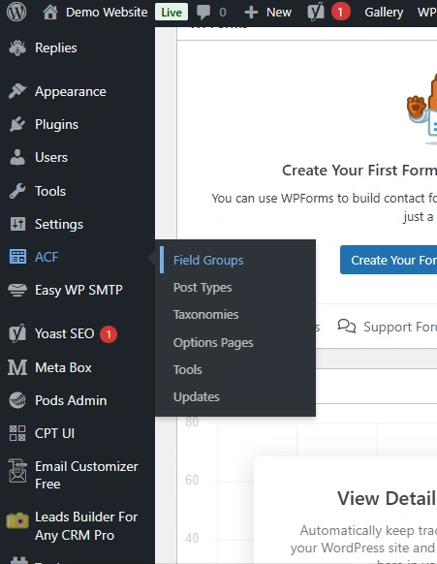Go to Plugins in sidebar
The width and height of the screenshot is (437, 564).
point(56,124)
